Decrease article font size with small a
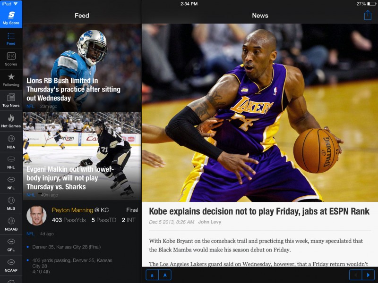The image size is (378, 283). tap(152, 275)
